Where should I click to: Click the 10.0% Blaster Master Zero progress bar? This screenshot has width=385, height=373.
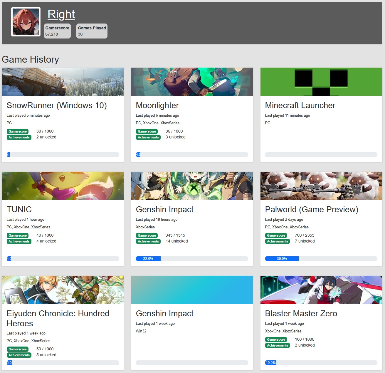coord(321,363)
